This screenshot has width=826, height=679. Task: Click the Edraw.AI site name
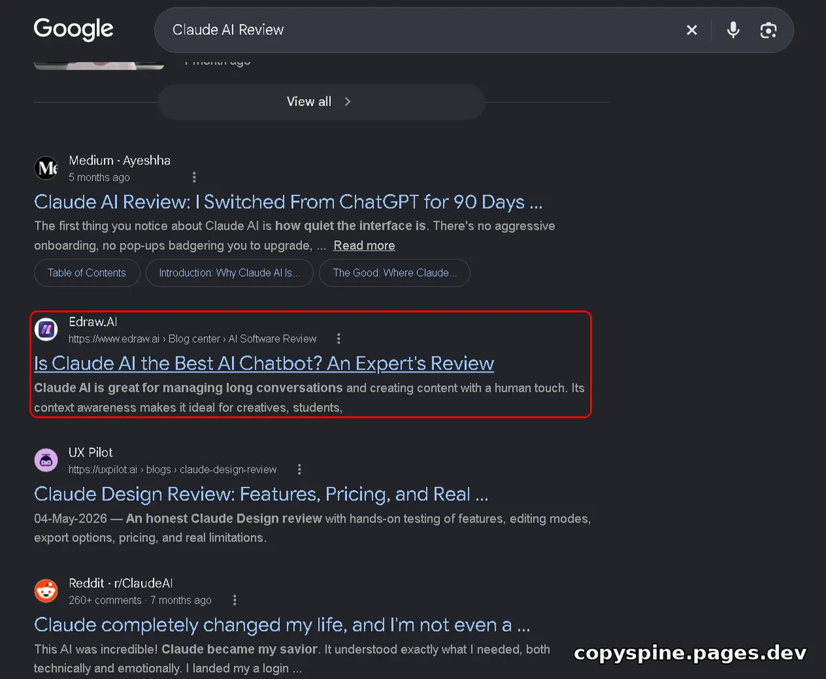(x=93, y=322)
